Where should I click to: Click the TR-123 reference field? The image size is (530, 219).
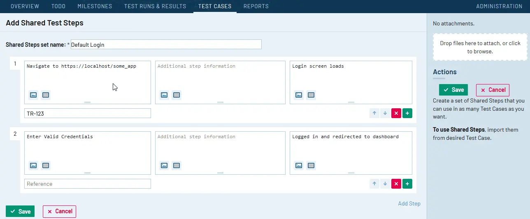88,113
